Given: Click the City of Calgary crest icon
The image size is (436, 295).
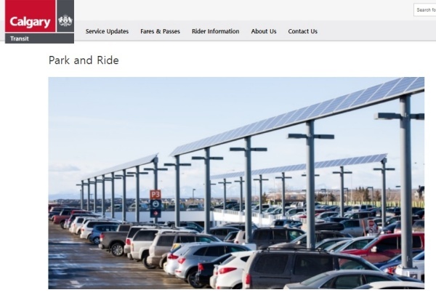Looking at the screenshot, I should coord(65,20).
